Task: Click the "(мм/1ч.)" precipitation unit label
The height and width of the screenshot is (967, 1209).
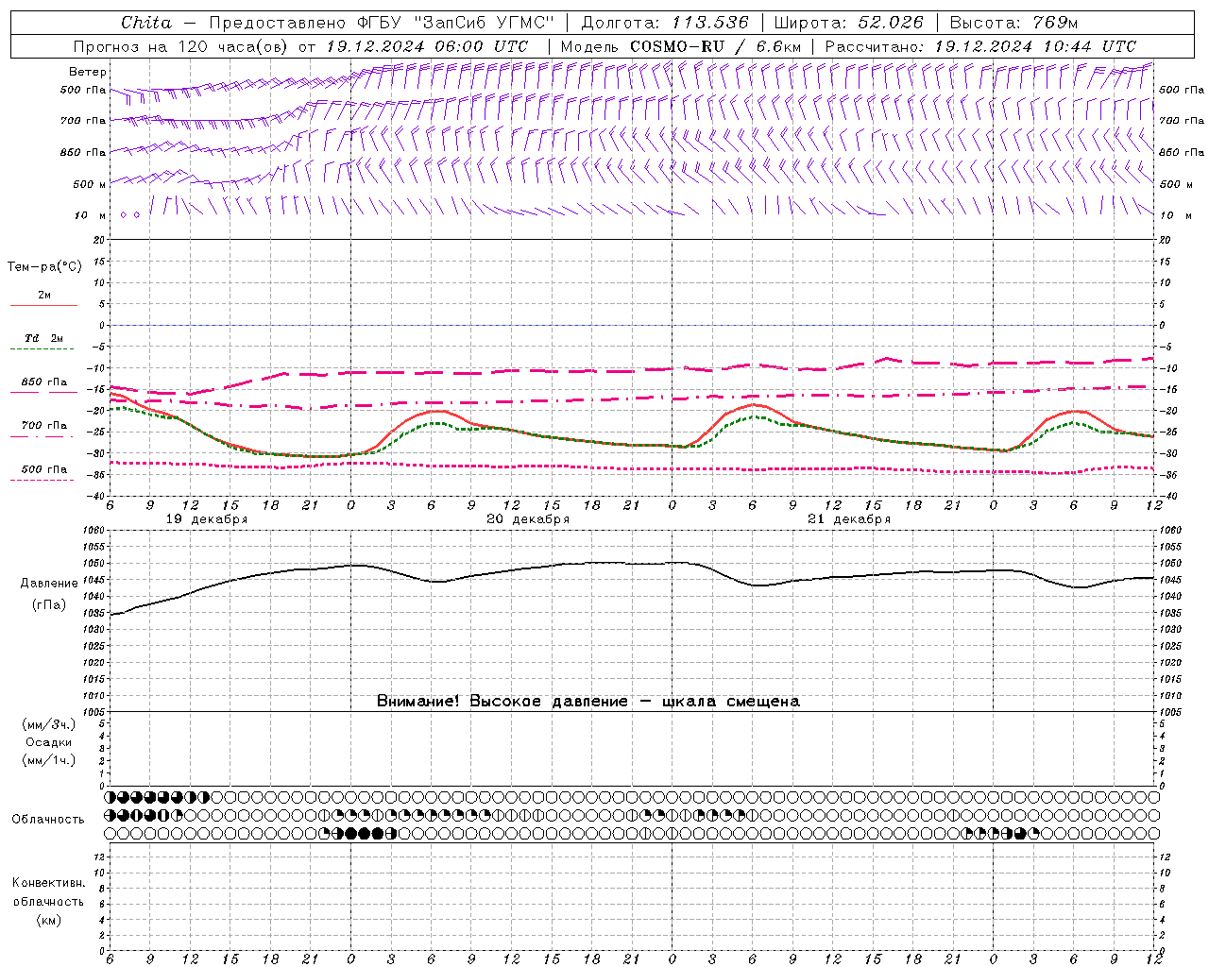Action: coord(49,760)
